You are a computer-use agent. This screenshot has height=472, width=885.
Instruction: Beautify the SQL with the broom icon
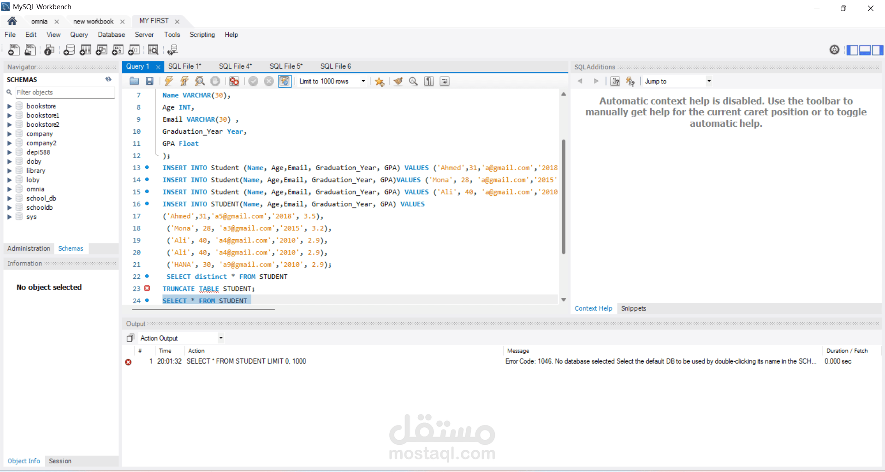pos(398,81)
